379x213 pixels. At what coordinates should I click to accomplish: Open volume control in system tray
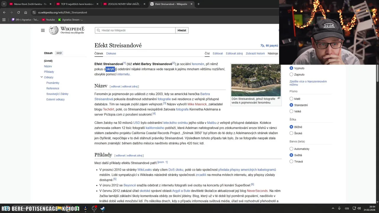click(359, 208)
